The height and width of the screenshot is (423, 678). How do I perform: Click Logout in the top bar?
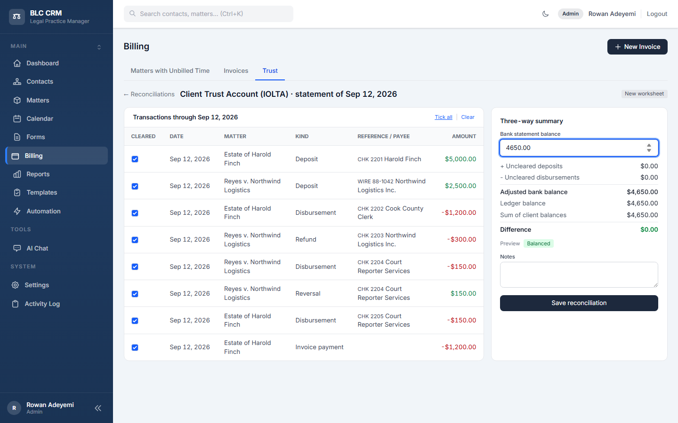[x=657, y=14]
